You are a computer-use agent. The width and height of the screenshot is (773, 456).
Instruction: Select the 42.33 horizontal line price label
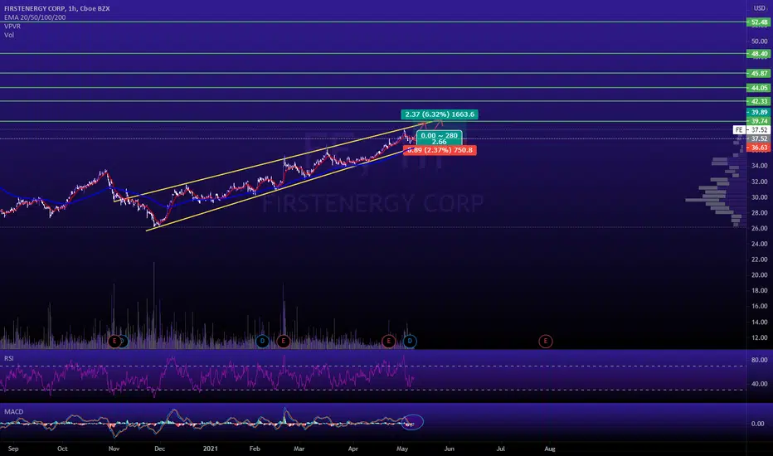[759, 101]
